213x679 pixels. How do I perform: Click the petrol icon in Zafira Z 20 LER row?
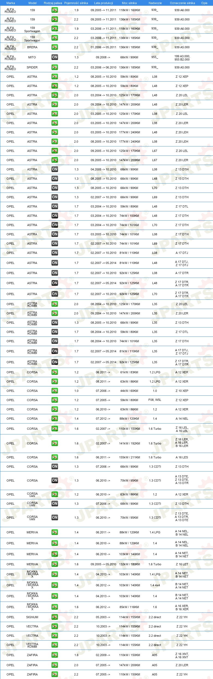55,665
